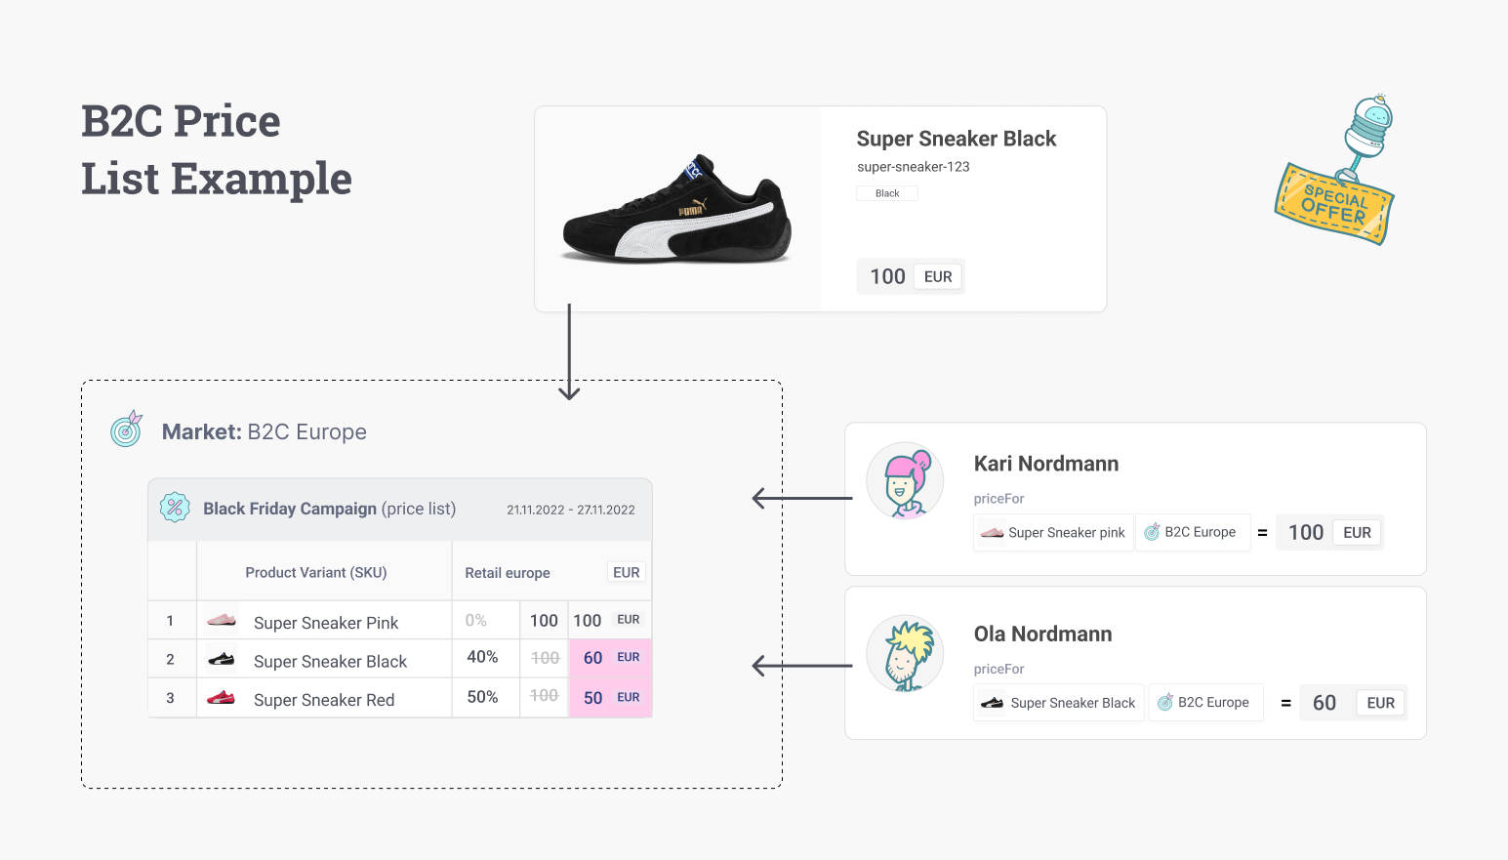Click the pink sneaker icon in row 1
Screen dimensions: 1508x860
click(x=222, y=620)
